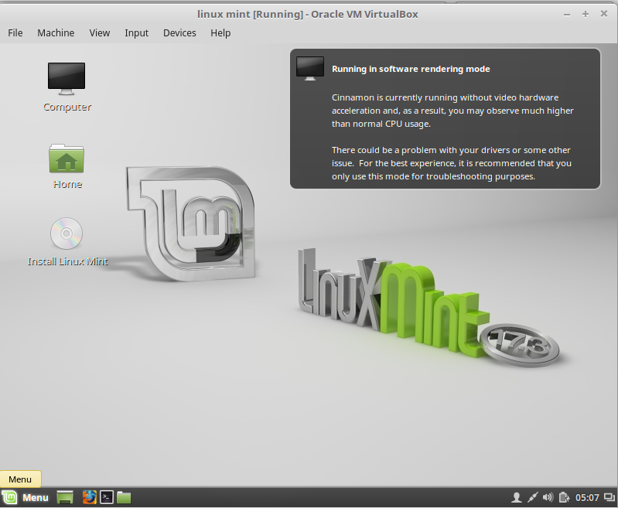Launch the terminal from the panel
The image size is (618, 508).
[x=107, y=497]
